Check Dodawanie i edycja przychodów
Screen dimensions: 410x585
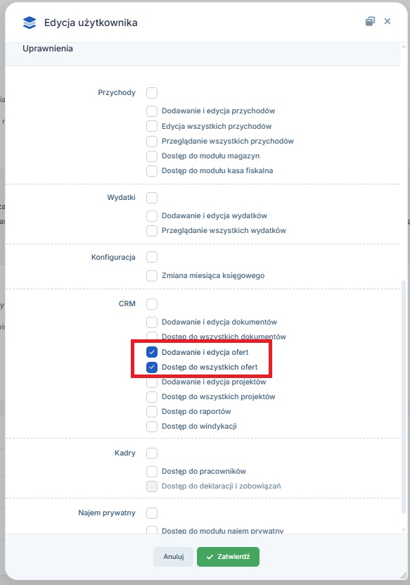point(152,111)
